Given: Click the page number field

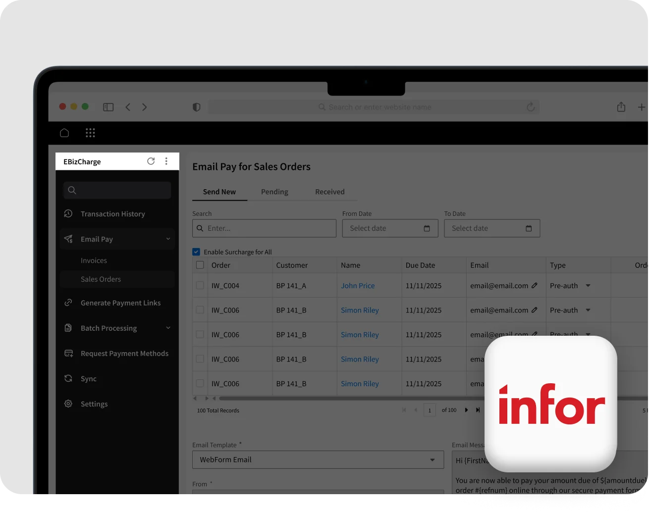Looking at the screenshot, I should [430, 410].
